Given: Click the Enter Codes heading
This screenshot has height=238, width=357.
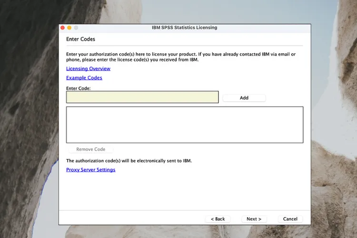Looking at the screenshot, I should [x=80, y=39].
